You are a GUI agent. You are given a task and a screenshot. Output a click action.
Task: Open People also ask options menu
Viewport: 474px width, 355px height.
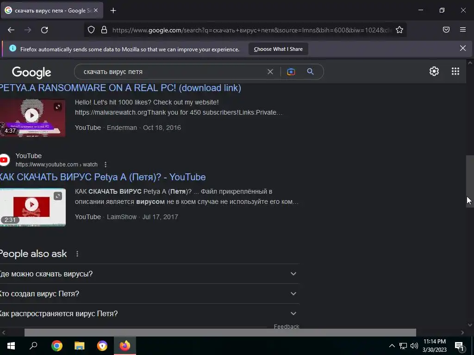pyautogui.click(x=77, y=254)
